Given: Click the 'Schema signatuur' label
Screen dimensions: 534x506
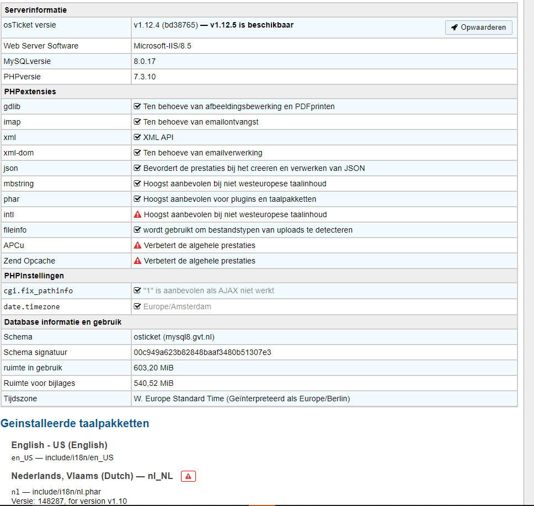Looking at the screenshot, I should point(35,352).
